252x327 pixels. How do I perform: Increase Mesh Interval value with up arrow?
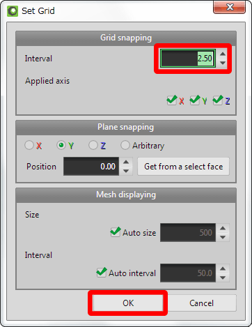pyautogui.click(x=223, y=268)
